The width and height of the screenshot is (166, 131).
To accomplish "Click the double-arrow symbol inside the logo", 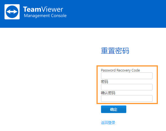I will 12,12.
